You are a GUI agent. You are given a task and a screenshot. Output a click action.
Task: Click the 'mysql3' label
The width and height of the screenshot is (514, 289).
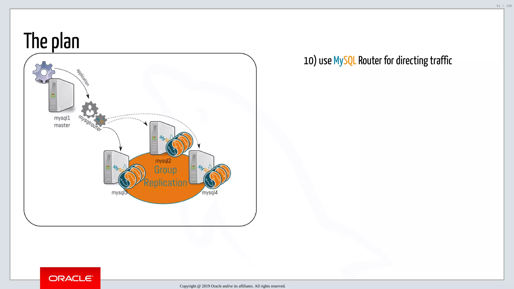(119, 193)
